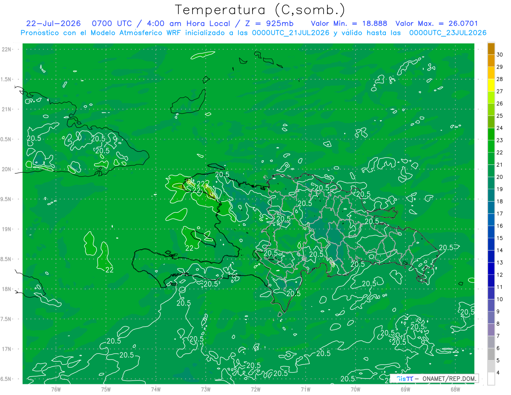This screenshot has width=511, height=395.
Task: Click the '70W' longitude axis label
Action: 355,389
